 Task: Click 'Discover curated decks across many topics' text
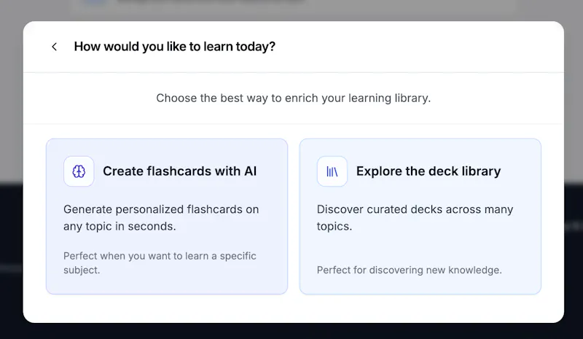click(415, 218)
